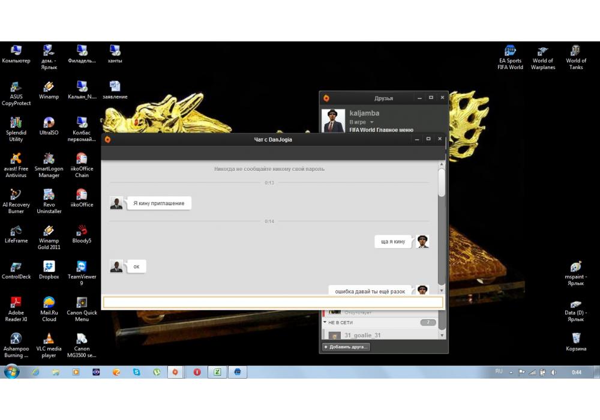
Task: Click kaljamba's profile avatar in Друзья window
Action: pos(333,120)
